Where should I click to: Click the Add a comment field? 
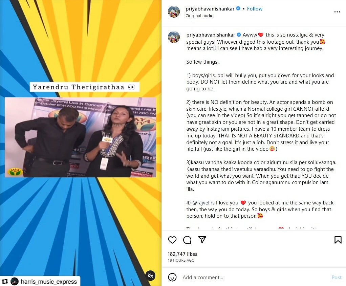click(254, 278)
